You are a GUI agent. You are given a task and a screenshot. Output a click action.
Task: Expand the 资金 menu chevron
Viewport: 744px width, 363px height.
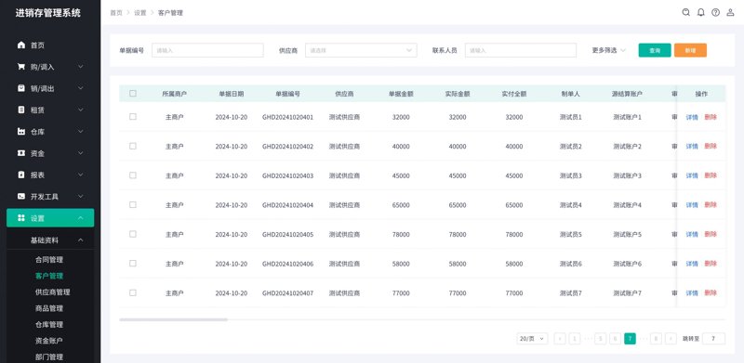[x=81, y=153]
